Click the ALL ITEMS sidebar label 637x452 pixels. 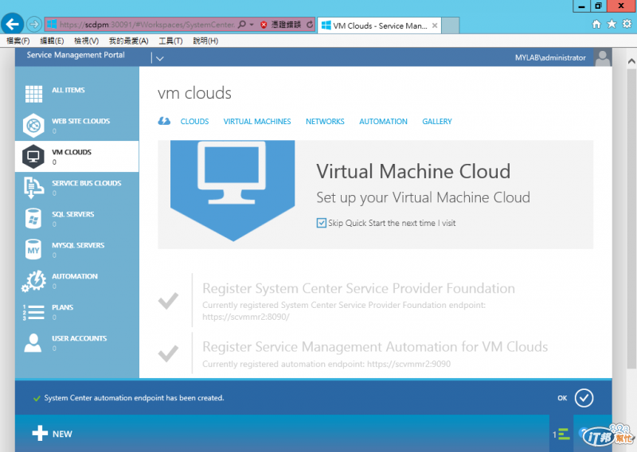tap(68, 90)
